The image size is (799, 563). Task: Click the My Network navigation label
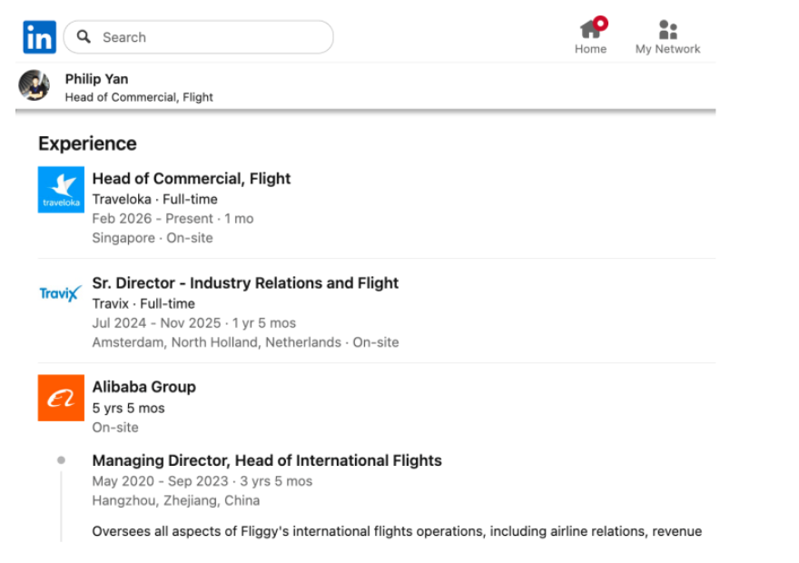click(667, 49)
